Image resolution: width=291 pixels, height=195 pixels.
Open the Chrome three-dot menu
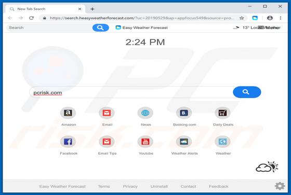pos(281,18)
